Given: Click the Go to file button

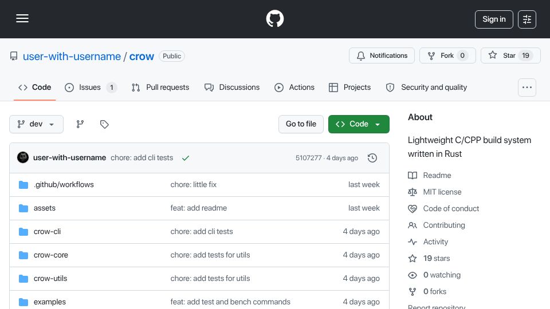Looking at the screenshot, I should point(301,124).
